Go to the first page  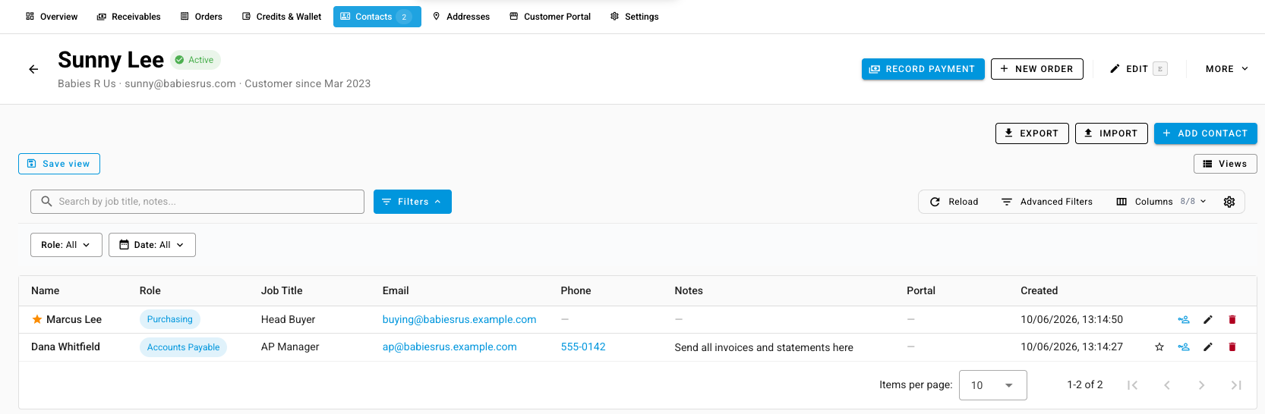(1132, 385)
